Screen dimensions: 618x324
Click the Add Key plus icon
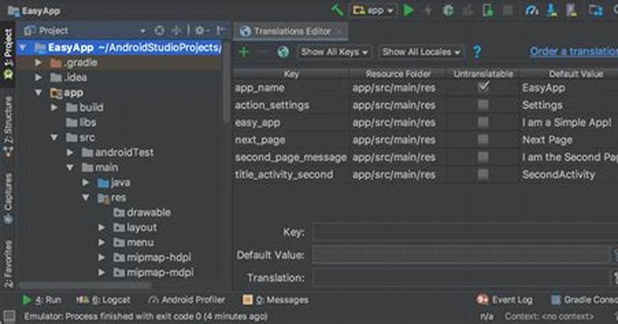coord(244,52)
